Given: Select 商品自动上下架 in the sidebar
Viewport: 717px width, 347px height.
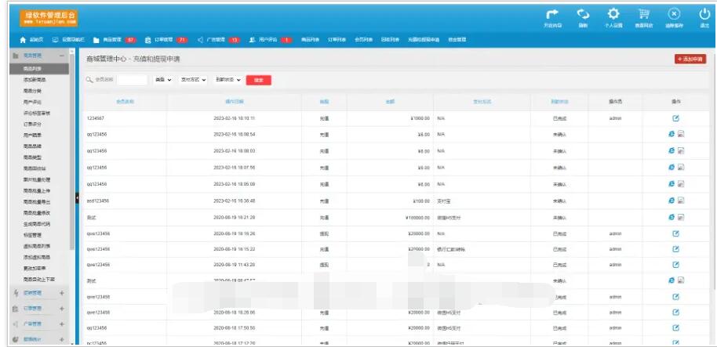Looking at the screenshot, I should pos(39,280).
